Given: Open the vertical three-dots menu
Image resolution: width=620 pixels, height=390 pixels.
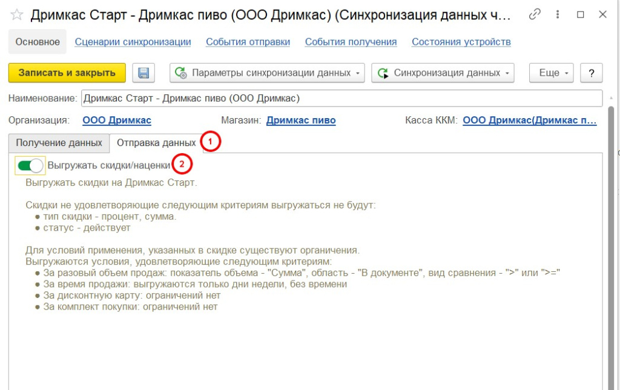Looking at the screenshot, I should point(558,15).
